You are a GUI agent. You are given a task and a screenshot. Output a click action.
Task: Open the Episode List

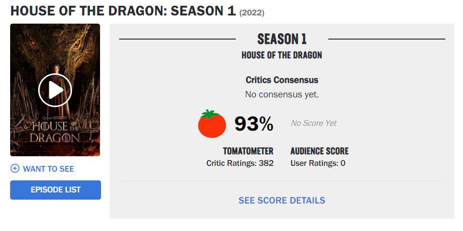point(56,190)
